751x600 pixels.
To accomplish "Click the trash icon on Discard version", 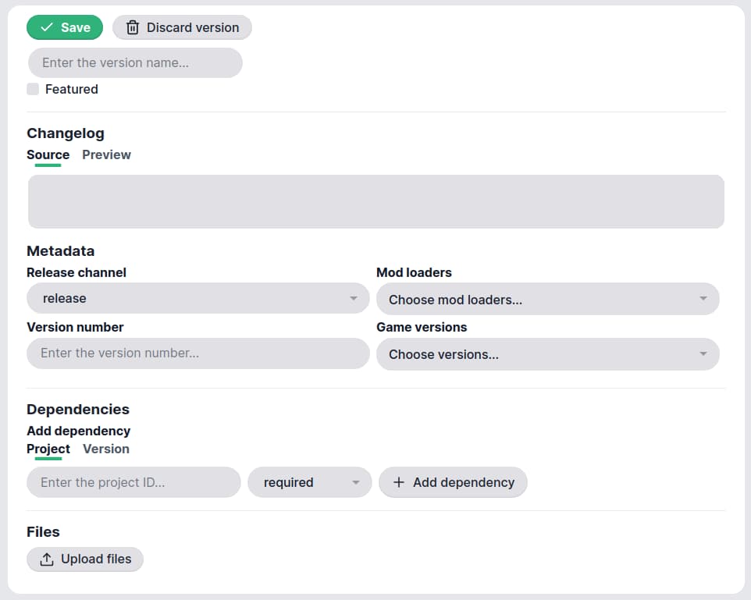I will pos(130,27).
